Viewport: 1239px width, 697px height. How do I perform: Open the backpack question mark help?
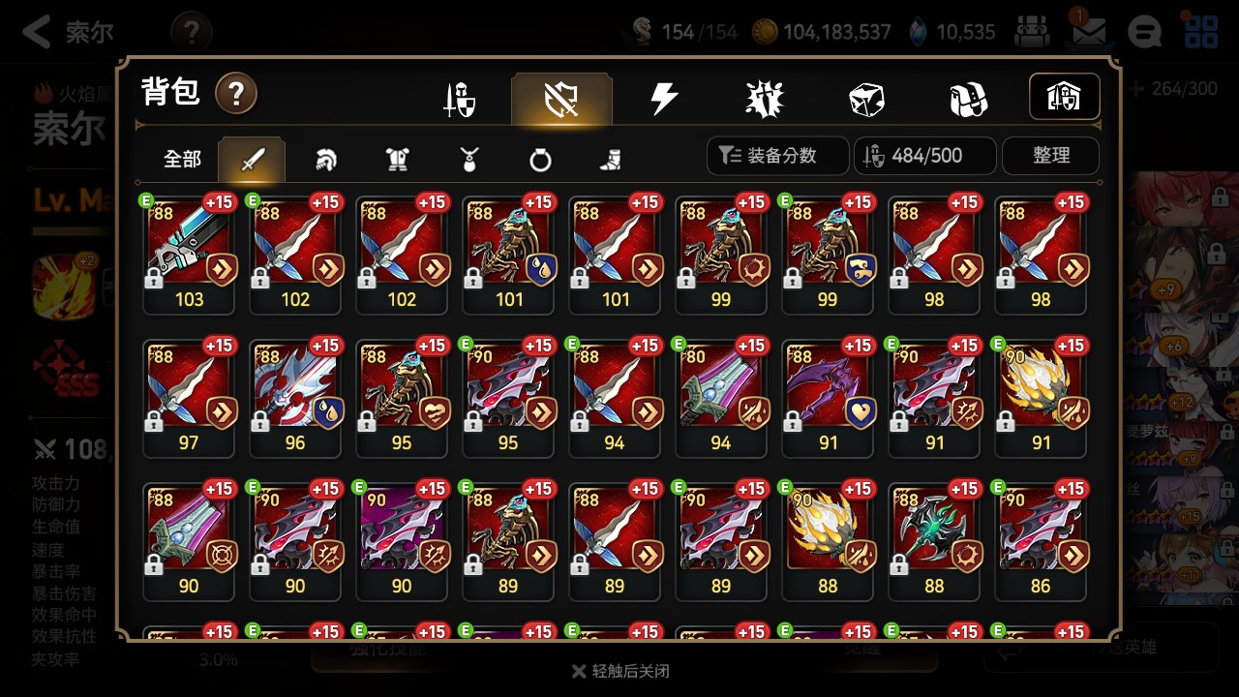click(235, 94)
